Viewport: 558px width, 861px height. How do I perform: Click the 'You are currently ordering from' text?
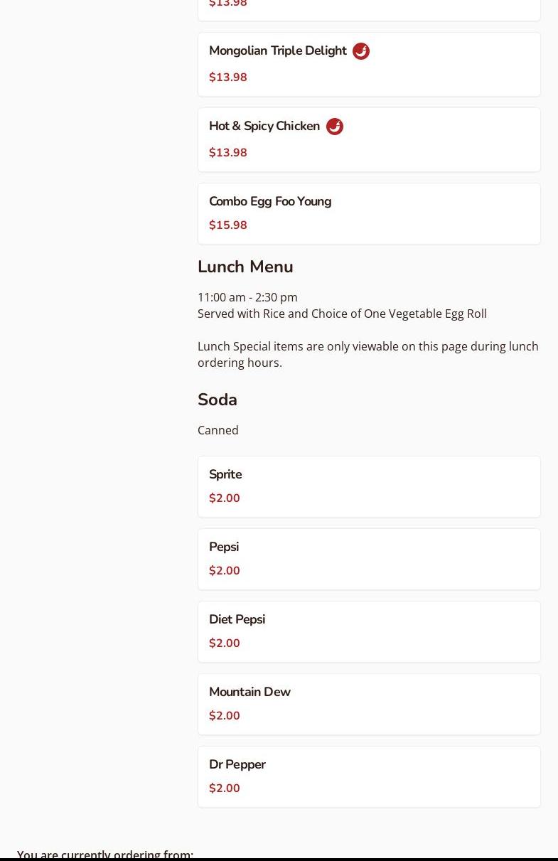coord(105,853)
